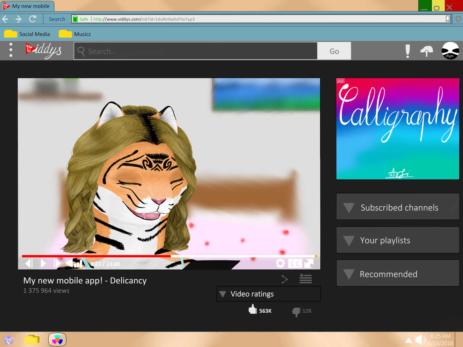Viewport: 463px width, 347px height.
Task: Go forward with the browser arrow
Action: coord(19,19)
